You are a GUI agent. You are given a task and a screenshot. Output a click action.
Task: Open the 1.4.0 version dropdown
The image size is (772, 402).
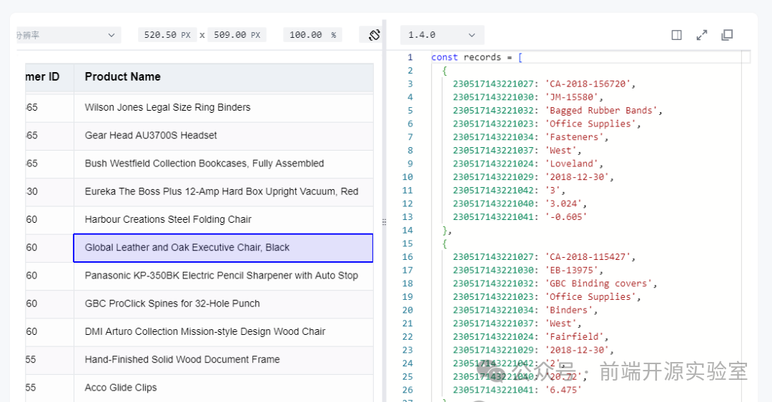coord(442,35)
